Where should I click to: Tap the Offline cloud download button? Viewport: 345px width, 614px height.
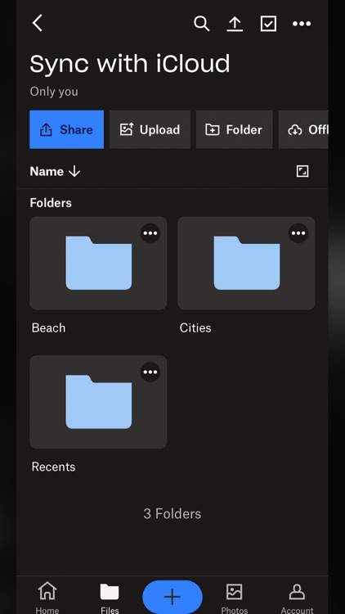[303, 129]
